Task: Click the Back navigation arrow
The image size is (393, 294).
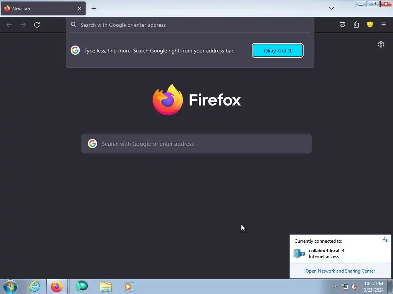Action: click(9, 25)
